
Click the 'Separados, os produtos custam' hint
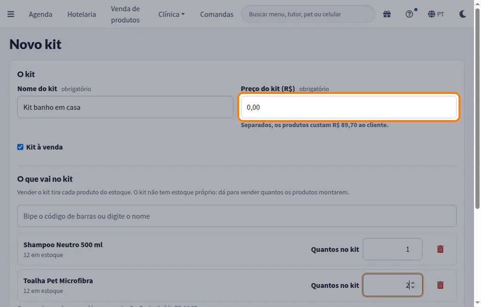coord(314,125)
